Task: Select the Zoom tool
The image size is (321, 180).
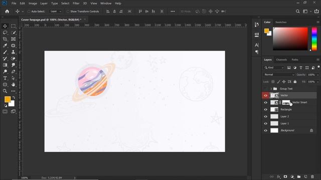Action: pyautogui.click(x=5, y=91)
